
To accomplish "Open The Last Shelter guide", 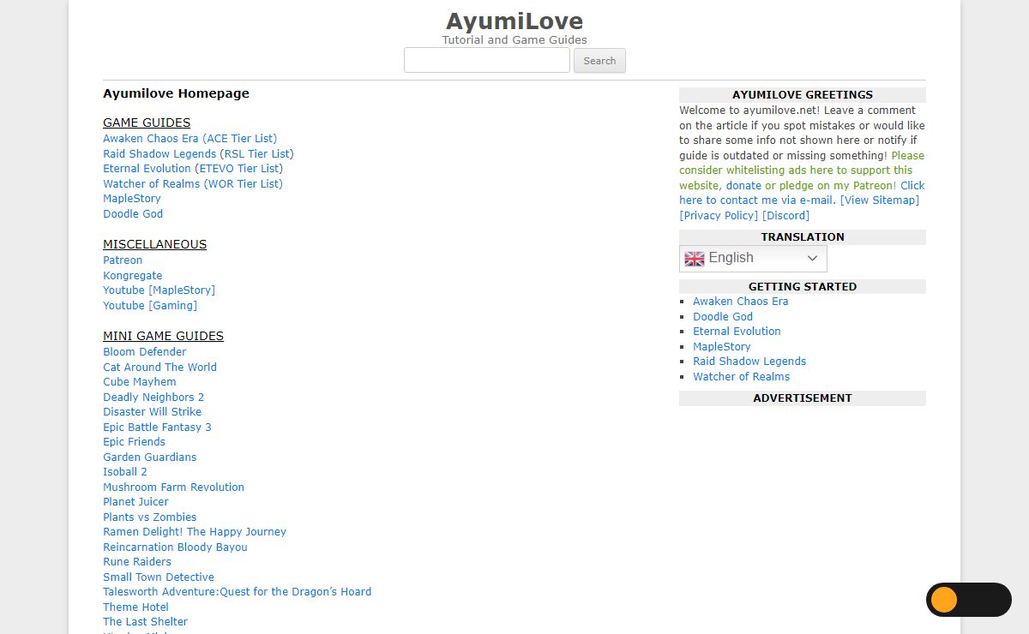I will coord(146,622).
